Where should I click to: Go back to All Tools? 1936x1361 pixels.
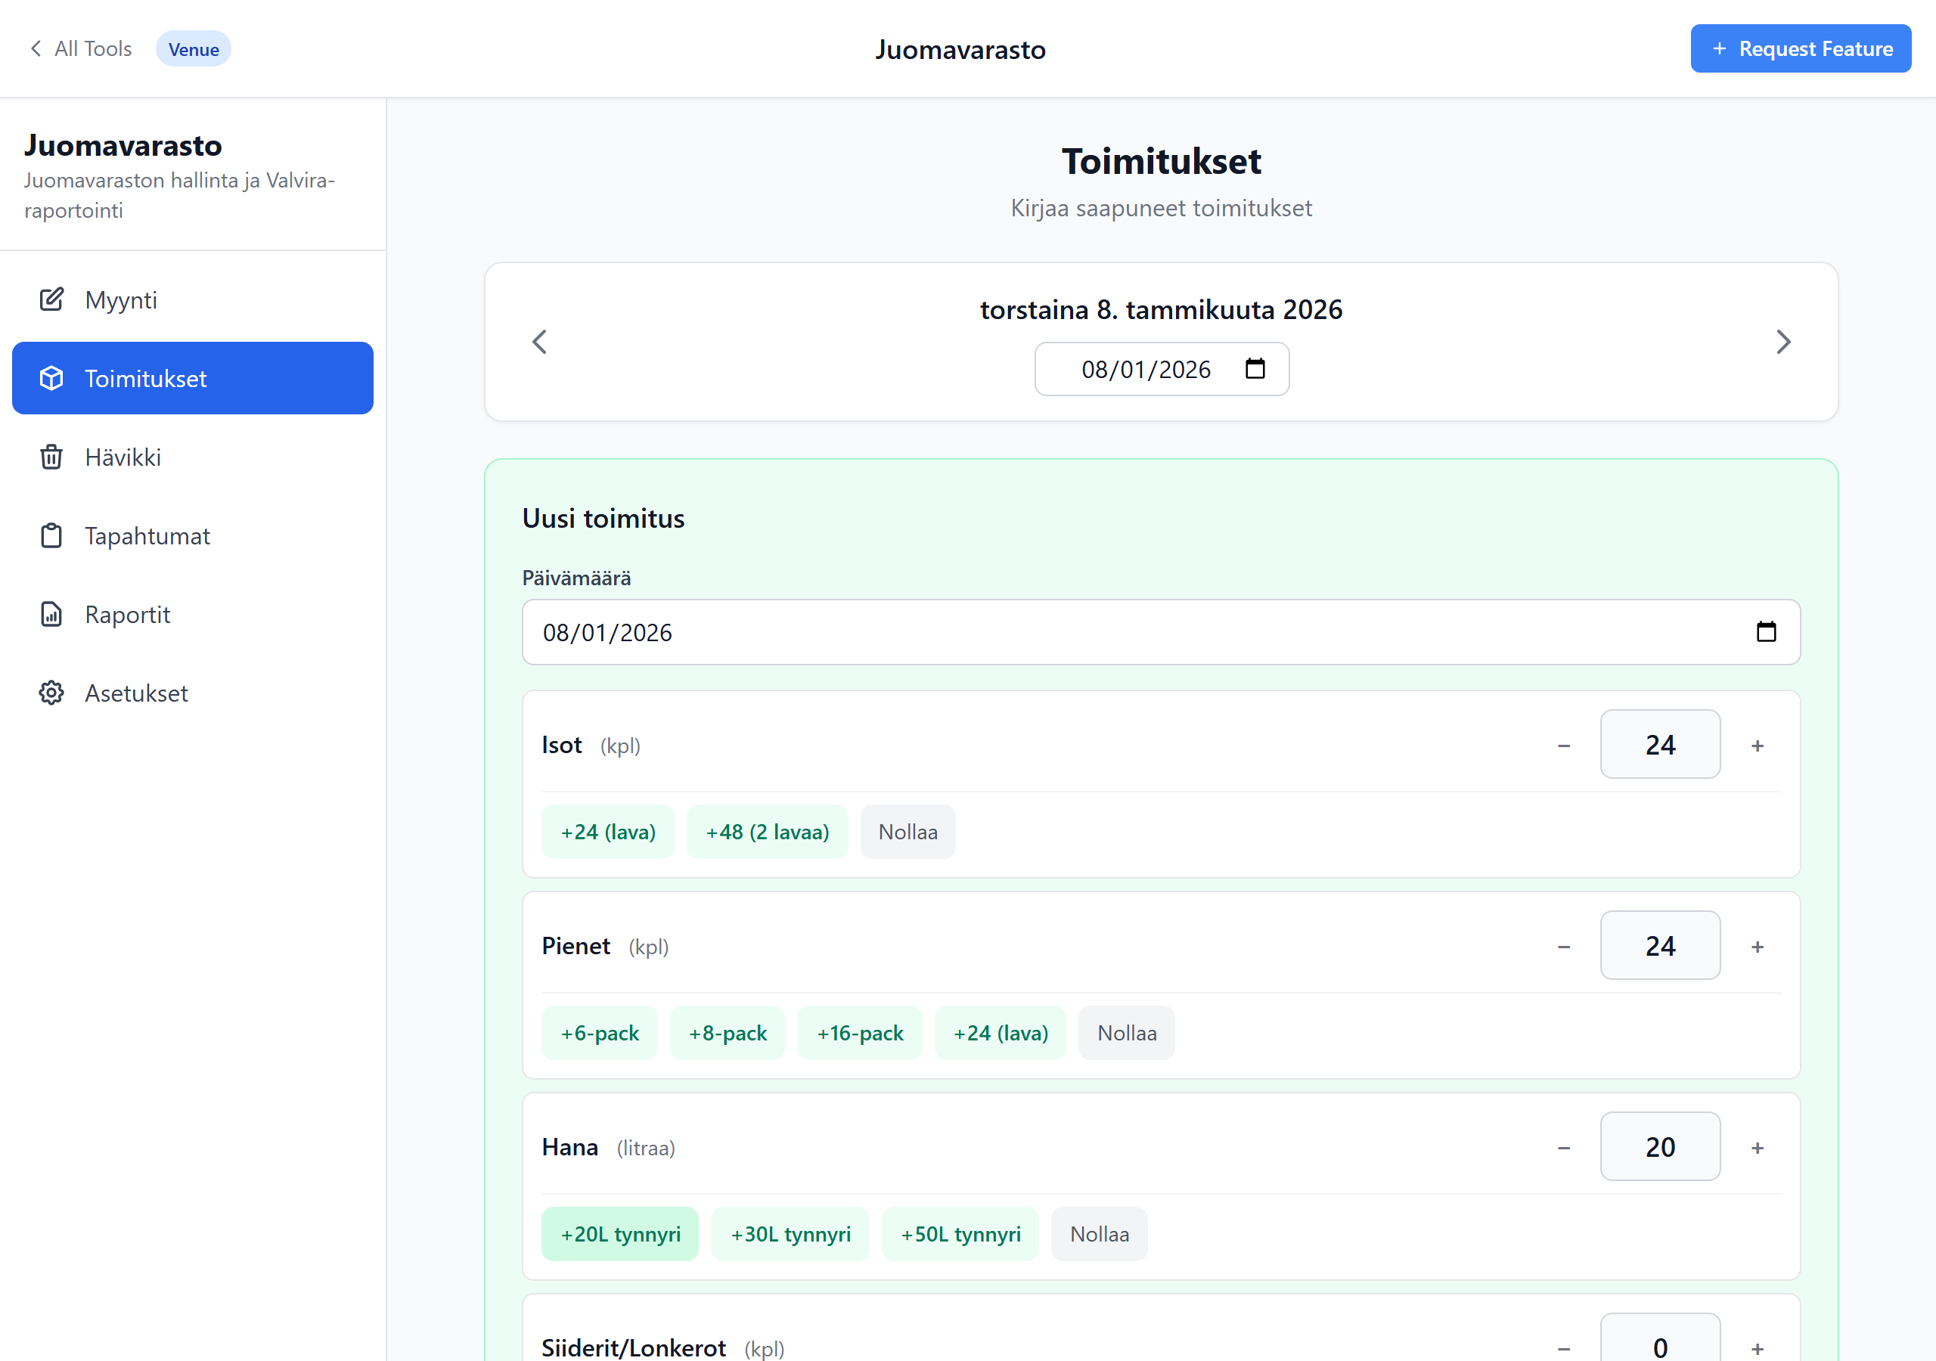coord(81,49)
